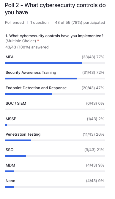Image resolution: width=115 pixels, height=199 pixels.
Task: Click the SSO result bar
Action: (55, 156)
